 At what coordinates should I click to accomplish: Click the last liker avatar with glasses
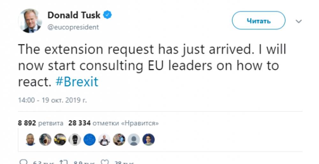click(148, 139)
